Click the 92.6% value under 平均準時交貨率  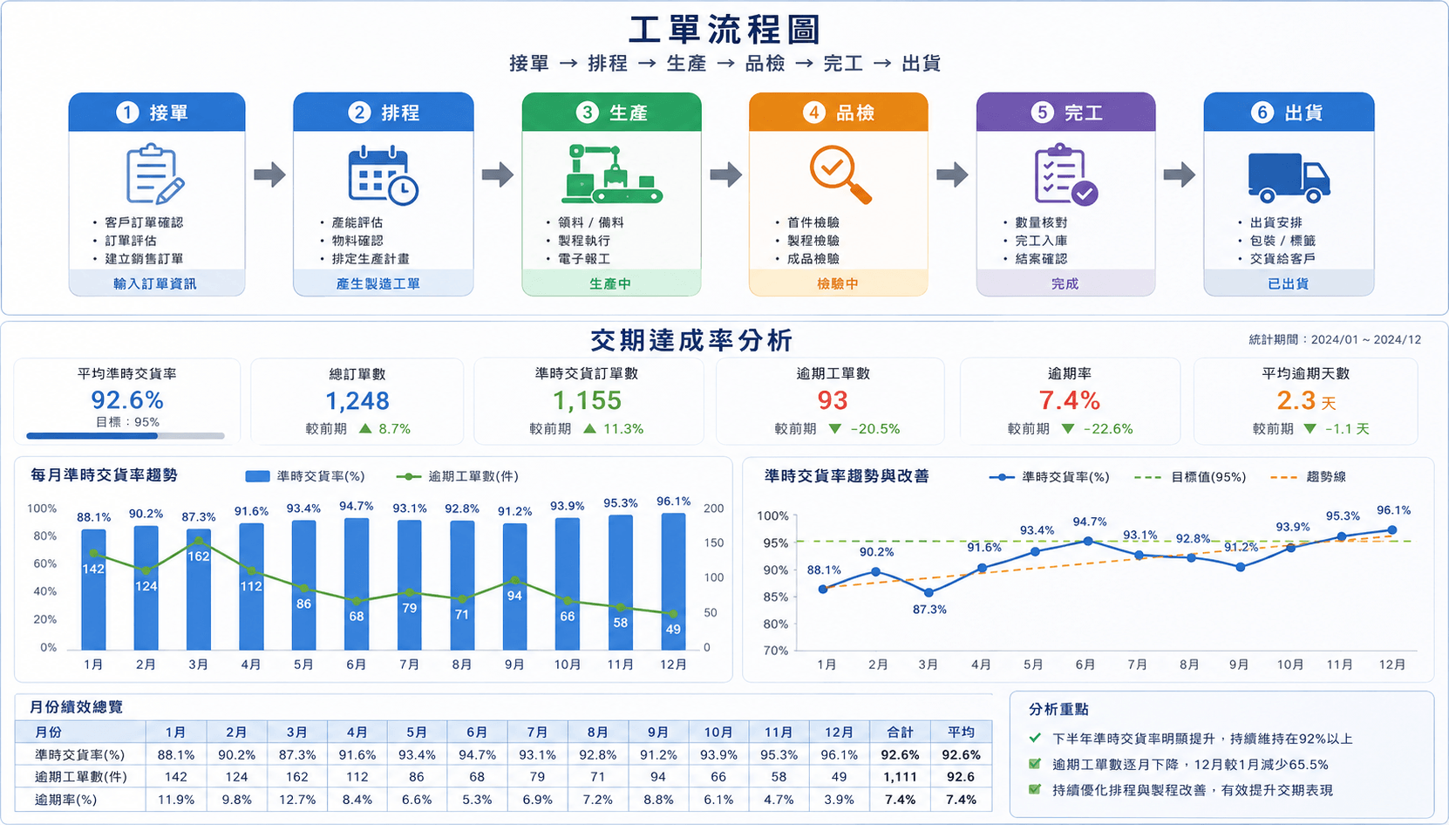127,400
